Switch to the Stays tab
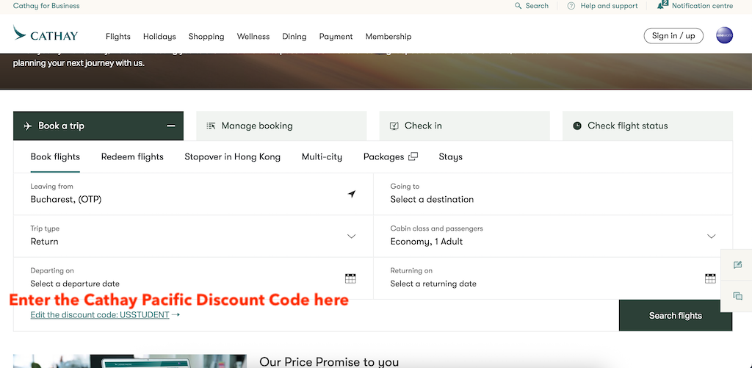This screenshot has height=368, width=752. click(x=451, y=157)
